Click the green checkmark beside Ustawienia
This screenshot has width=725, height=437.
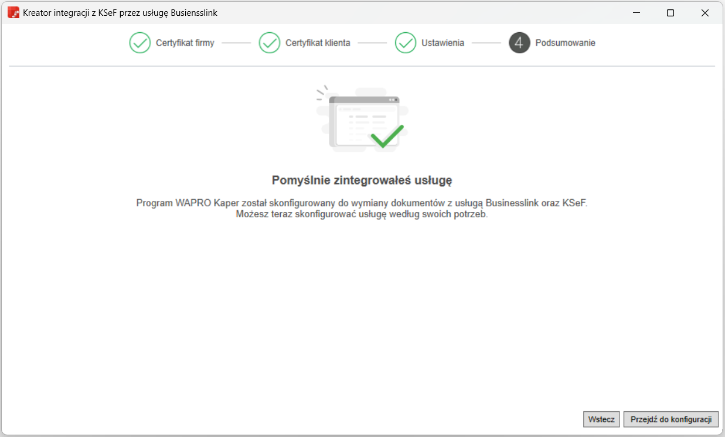pyautogui.click(x=406, y=43)
